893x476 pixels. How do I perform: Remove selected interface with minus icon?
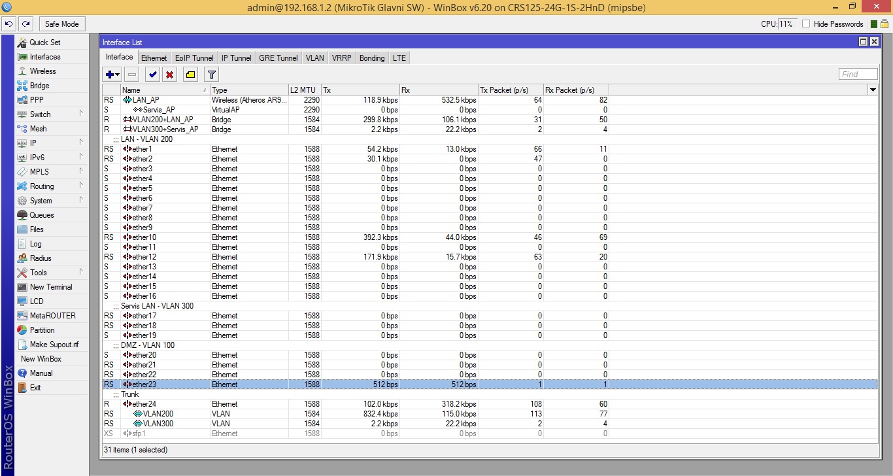pos(131,74)
